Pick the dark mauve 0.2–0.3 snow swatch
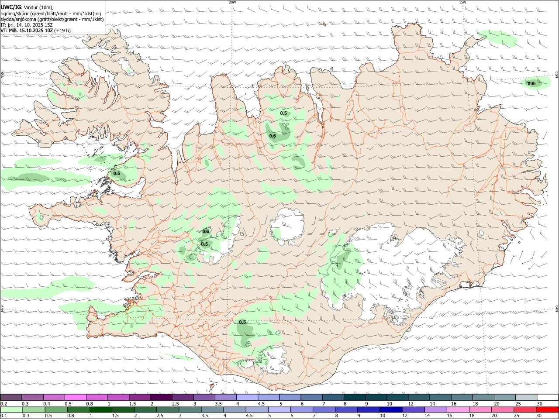Image resolution: width=559 pixels, height=419 pixels. pyautogui.click(x=11, y=397)
